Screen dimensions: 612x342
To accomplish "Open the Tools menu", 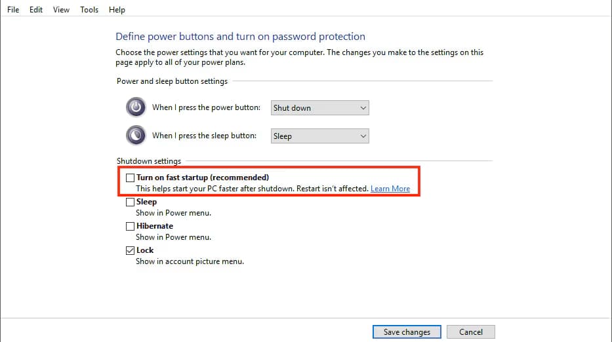I will [89, 10].
